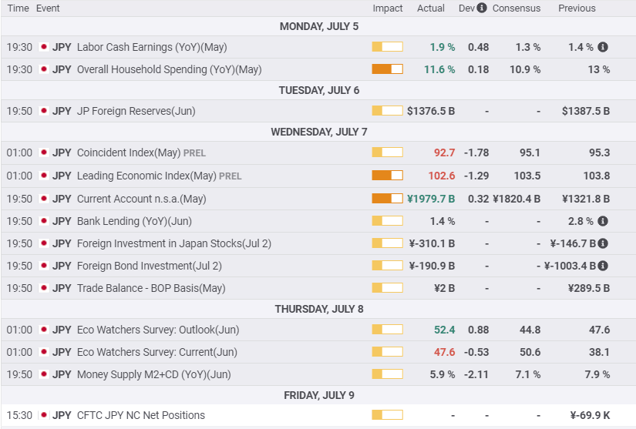
Task: Click the Impact column header
Action: pyautogui.click(x=388, y=8)
